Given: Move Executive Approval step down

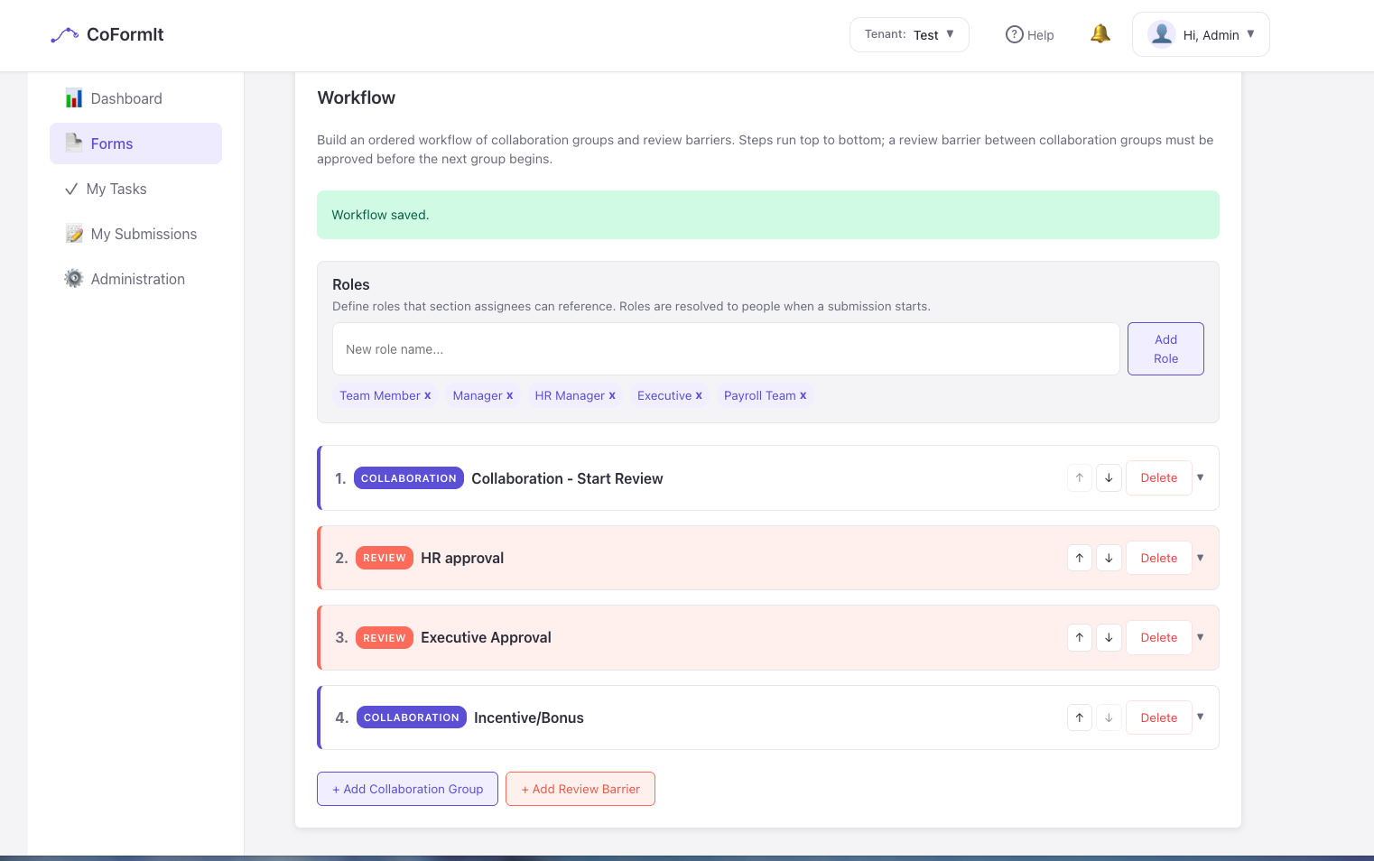Looking at the screenshot, I should 1109,637.
